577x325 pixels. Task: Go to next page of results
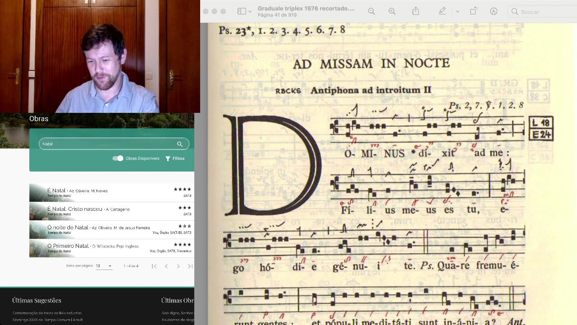(x=178, y=266)
